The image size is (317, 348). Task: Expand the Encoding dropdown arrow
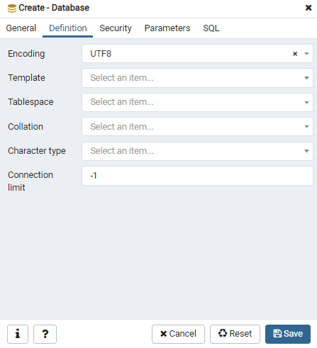[306, 54]
